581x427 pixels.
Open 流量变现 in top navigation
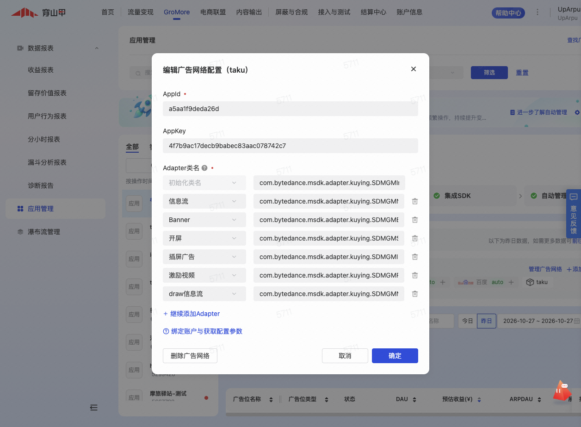click(141, 12)
